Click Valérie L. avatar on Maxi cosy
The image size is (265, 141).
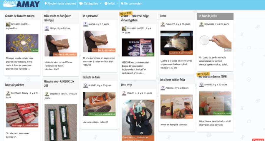tap(124, 93)
